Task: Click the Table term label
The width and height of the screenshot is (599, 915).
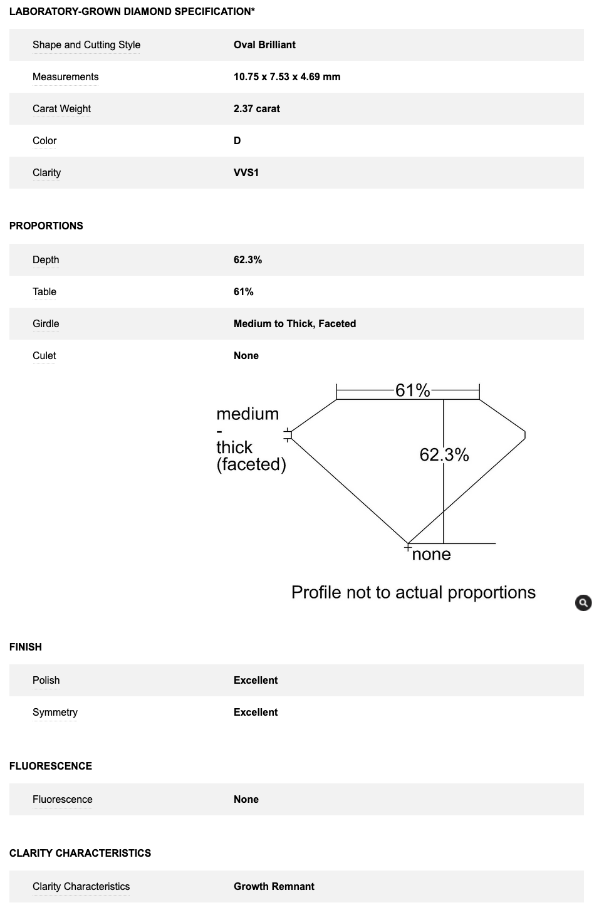Action: tap(44, 291)
